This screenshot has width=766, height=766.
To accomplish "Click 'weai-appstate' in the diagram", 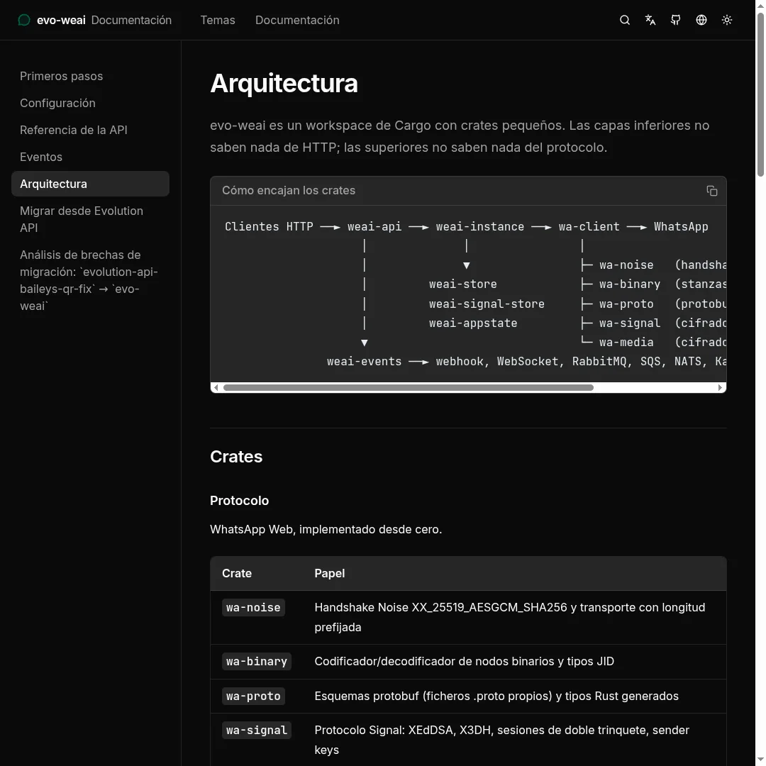I will point(473,323).
